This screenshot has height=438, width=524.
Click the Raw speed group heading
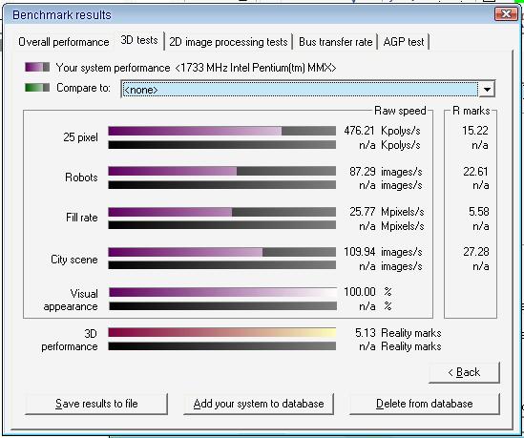(x=400, y=111)
